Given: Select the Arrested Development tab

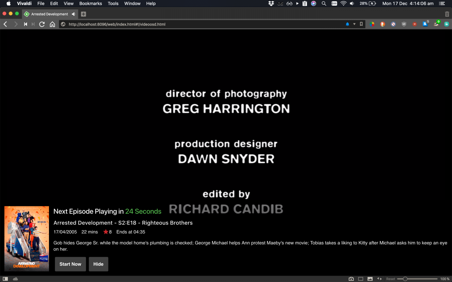Looking at the screenshot, I should tap(49, 14).
